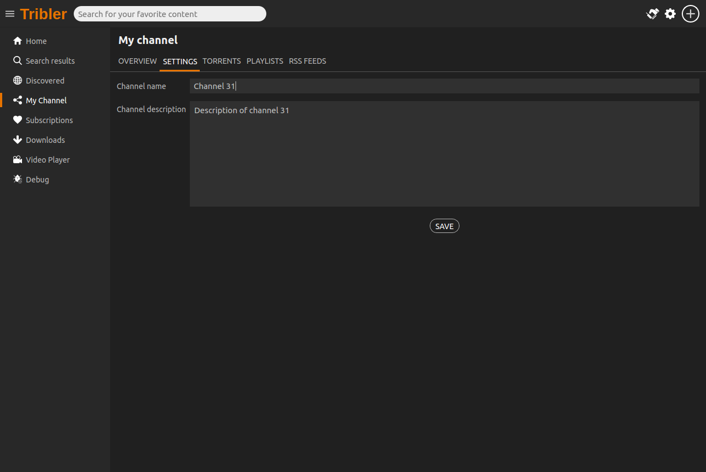
Task: Select My Channel in the sidebar
Action: [46, 101]
